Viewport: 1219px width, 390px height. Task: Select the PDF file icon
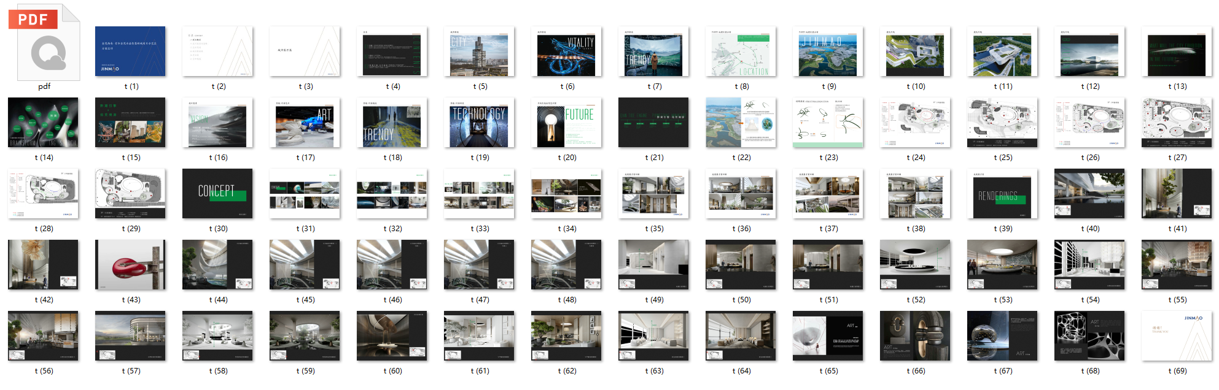pyautogui.click(x=44, y=43)
